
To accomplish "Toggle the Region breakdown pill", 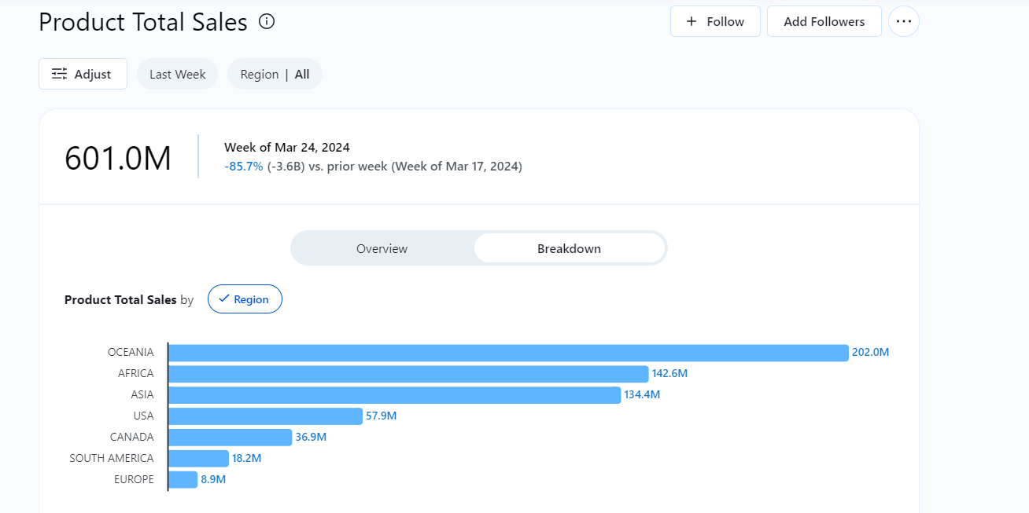I will 245,299.
